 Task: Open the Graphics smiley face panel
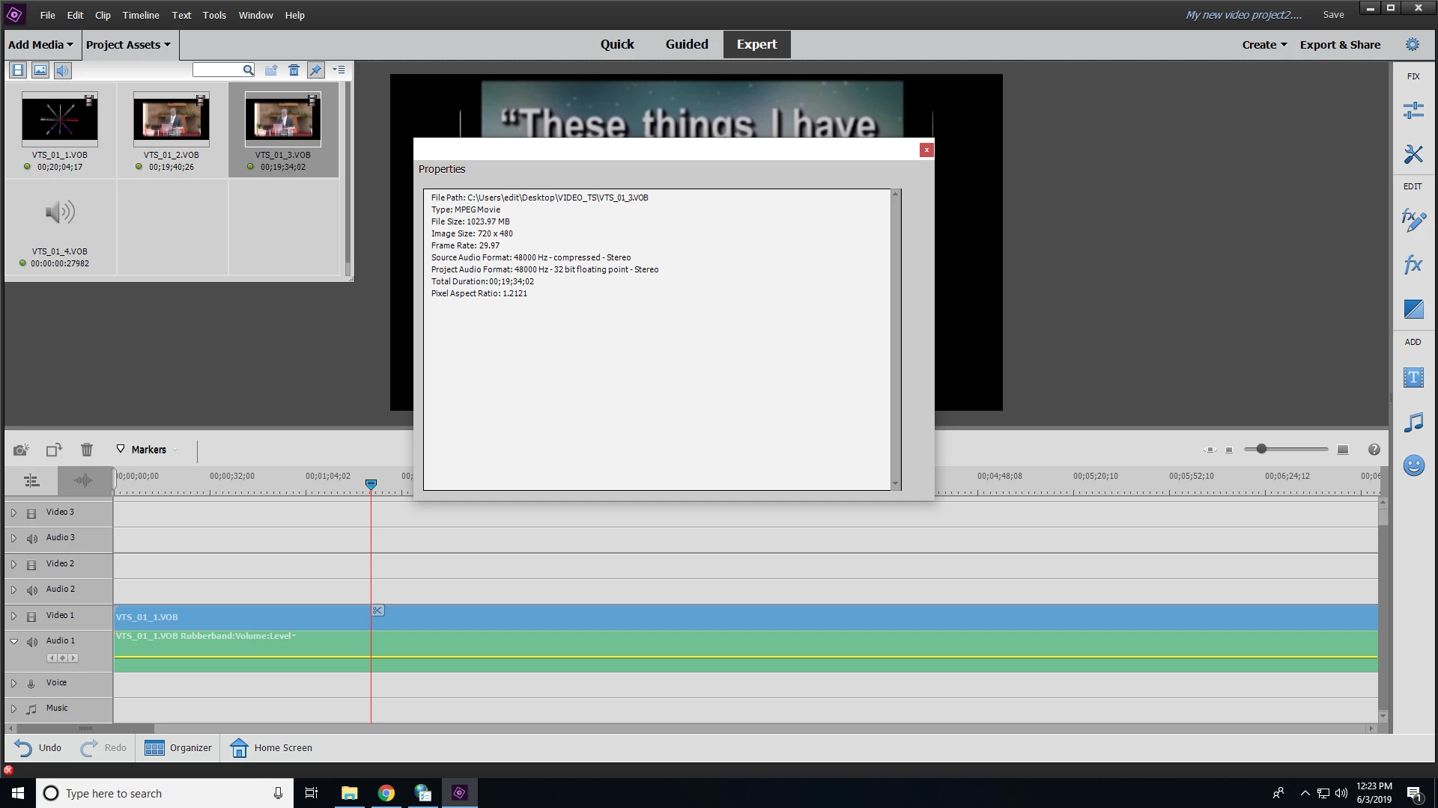[x=1413, y=465]
